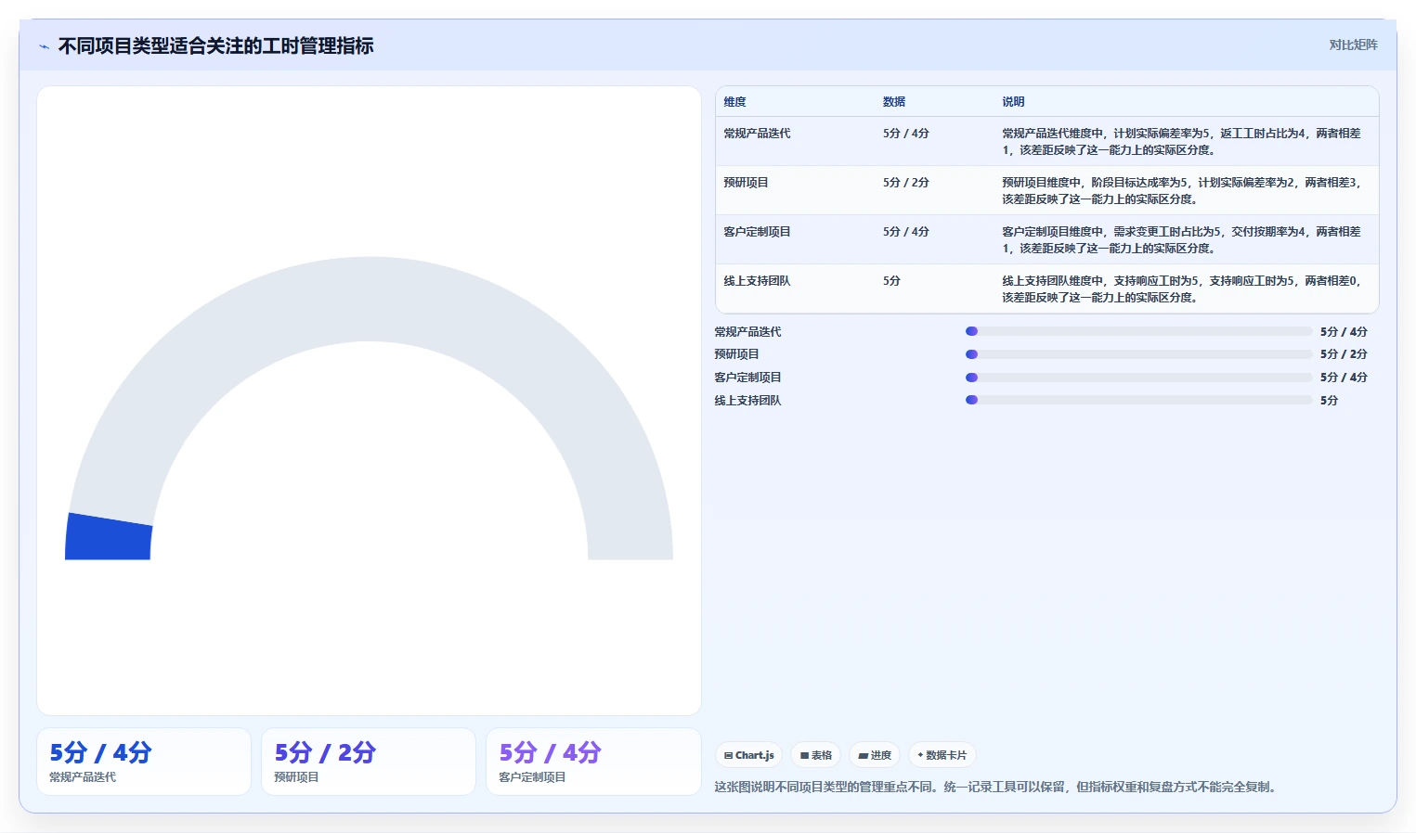Image resolution: width=1416 pixels, height=833 pixels.
Task: Click the 表格 tag
Action: pos(816,755)
